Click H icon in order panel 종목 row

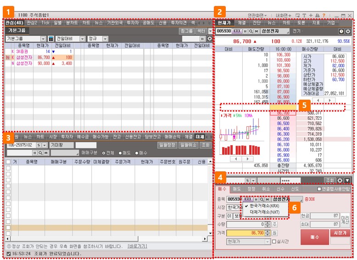pos(256,199)
